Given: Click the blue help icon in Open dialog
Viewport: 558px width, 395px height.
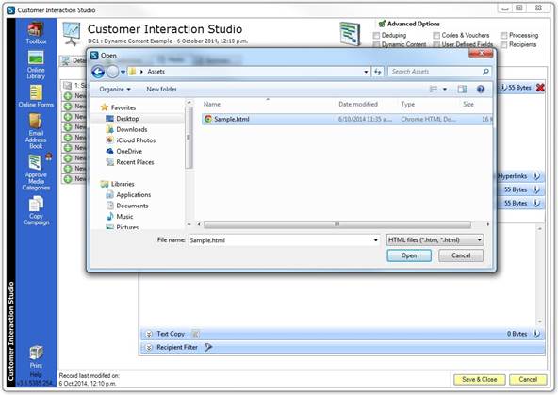Looking at the screenshot, I should [x=481, y=89].
